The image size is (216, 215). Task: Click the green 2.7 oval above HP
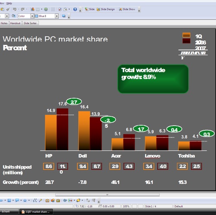pos(74,102)
